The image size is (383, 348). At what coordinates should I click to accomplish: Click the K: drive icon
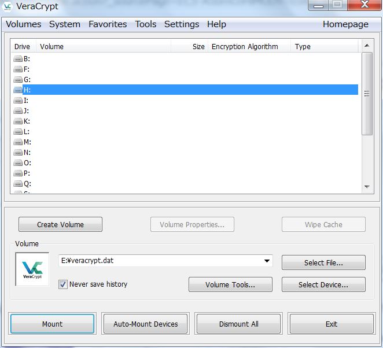tap(18, 121)
